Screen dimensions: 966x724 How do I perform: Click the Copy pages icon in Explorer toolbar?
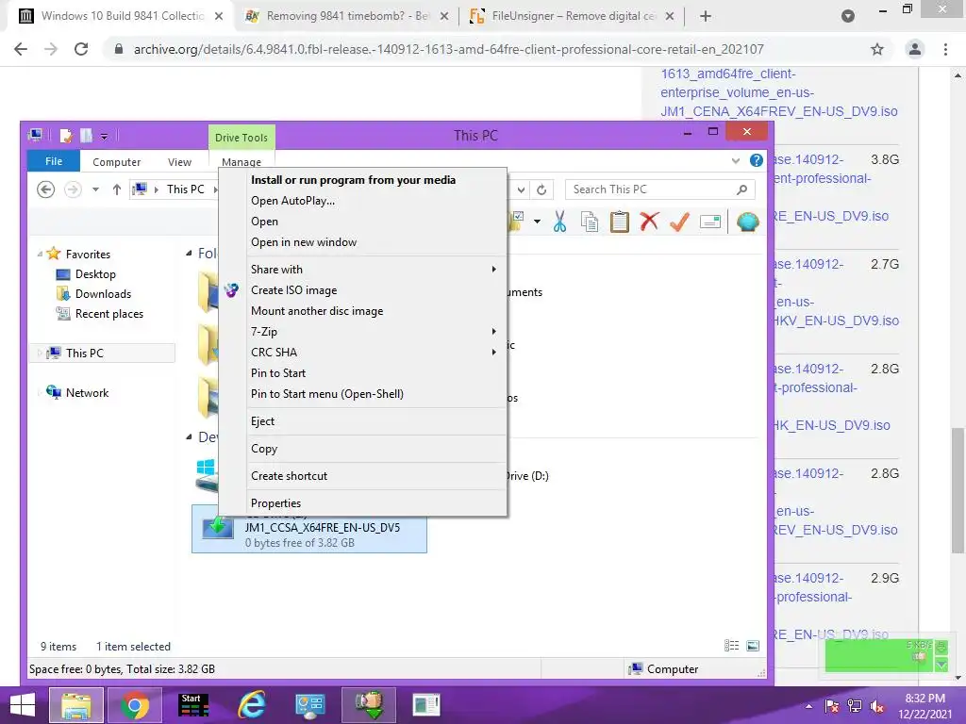[x=590, y=222]
